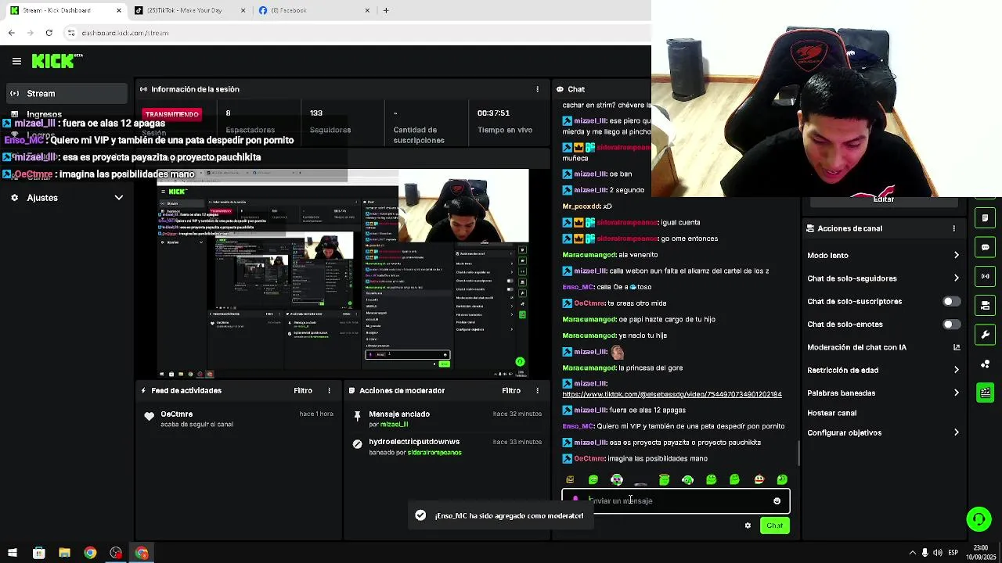Open the emoji picker in message box
Screen dimensions: 1002x563
[x=777, y=501]
